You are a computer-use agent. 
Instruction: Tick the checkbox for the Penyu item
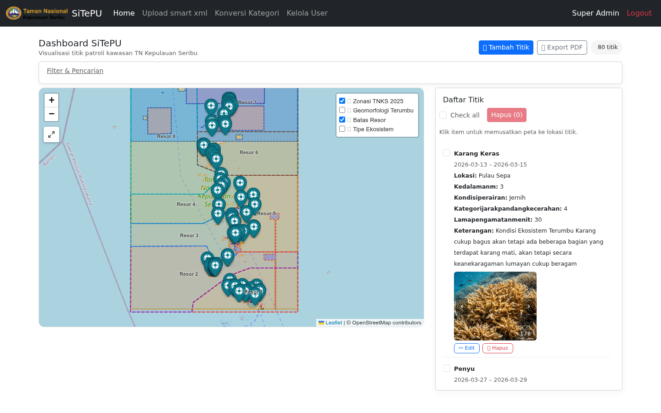pos(447,368)
